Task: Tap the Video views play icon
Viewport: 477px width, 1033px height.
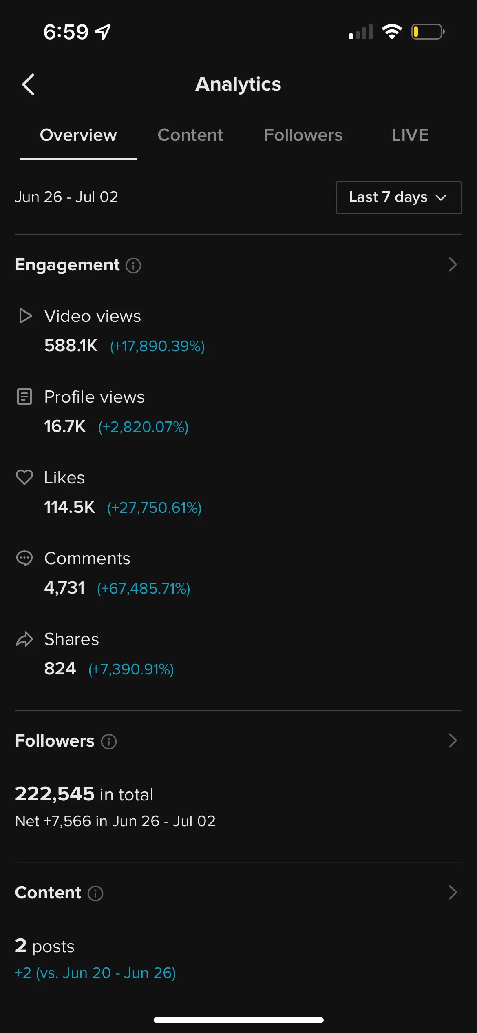Action: click(x=25, y=316)
